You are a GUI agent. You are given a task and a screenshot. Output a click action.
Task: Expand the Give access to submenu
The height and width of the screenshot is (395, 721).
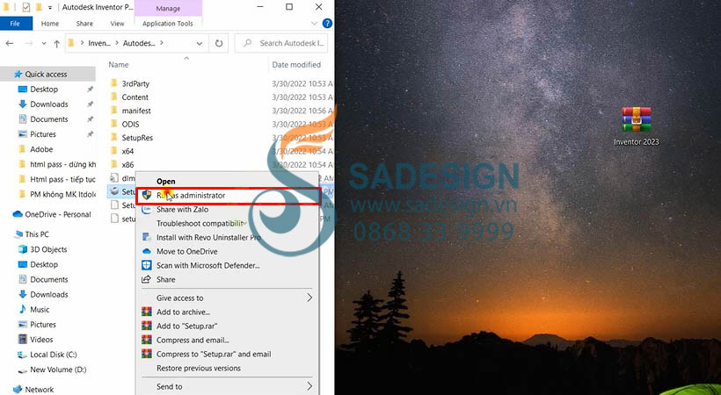coord(227,298)
